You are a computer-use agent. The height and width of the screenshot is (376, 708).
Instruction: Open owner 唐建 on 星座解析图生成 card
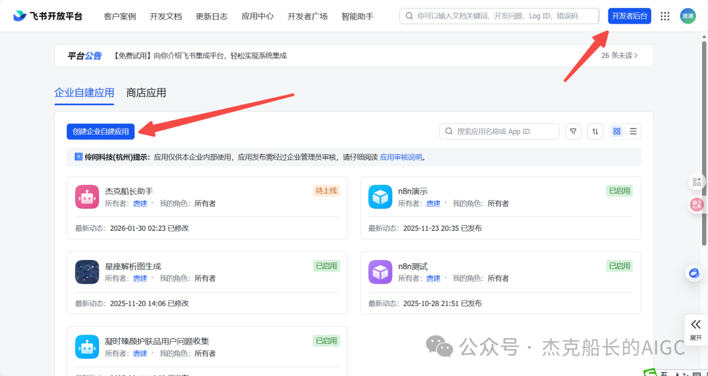[x=140, y=279]
